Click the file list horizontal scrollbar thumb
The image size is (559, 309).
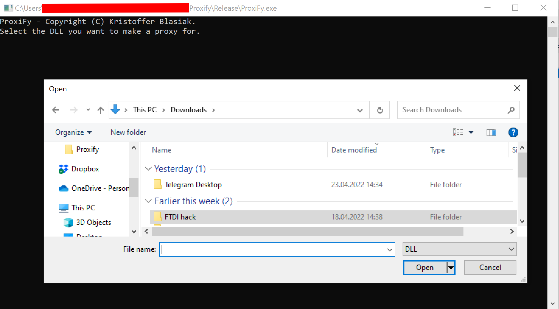pyautogui.click(x=307, y=231)
